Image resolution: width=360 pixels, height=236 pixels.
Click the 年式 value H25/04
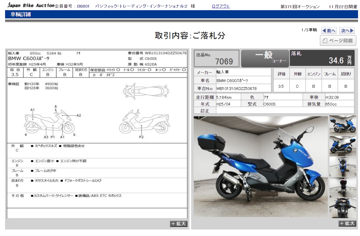pyautogui.click(x=228, y=104)
